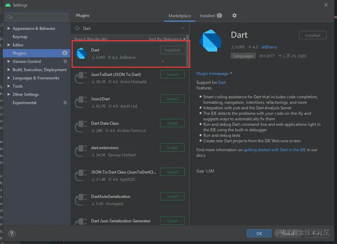Viewport: 337px width, 244px height.
Task: Click the JSON To Dart Class plugin icon
Action: (x=81, y=175)
